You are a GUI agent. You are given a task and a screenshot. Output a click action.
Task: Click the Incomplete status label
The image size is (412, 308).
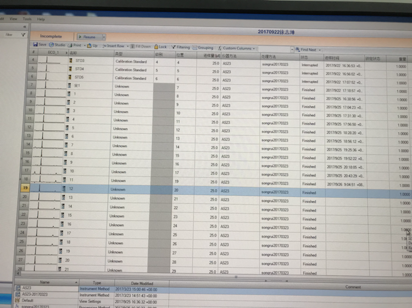[x=51, y=36]
